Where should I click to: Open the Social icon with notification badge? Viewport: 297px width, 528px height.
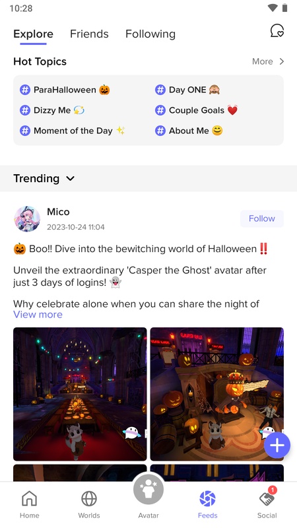(267, 498)
